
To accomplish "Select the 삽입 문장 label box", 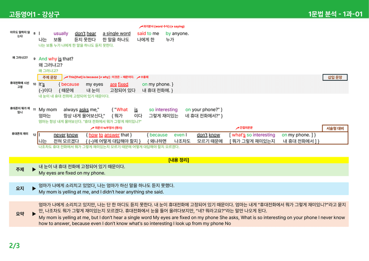I will [x=335, y=77].
